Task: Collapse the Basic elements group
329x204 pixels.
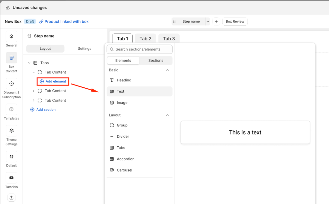Action: point(167,70)
